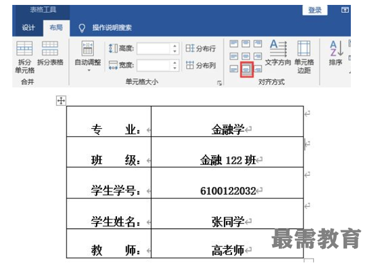Click the Table Tools (表格工具) header
This screenshot has height=263, width=365.
point(43,10)
